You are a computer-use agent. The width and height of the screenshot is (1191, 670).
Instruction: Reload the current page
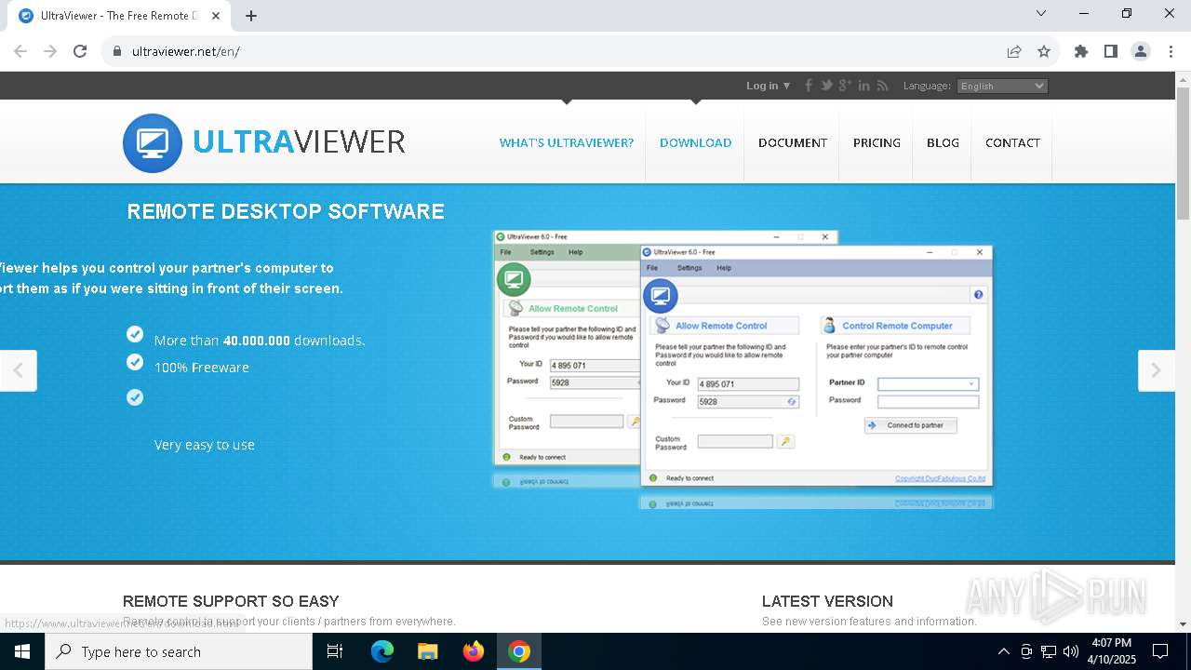pos(80,51)
